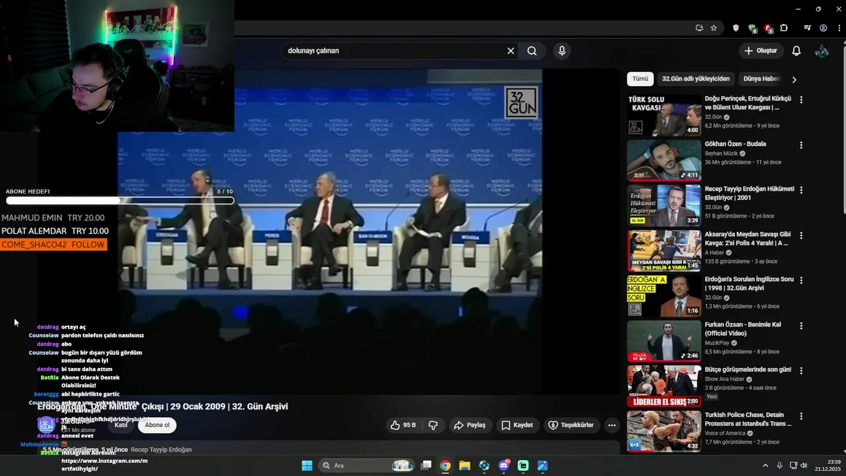This screenshot has height=476, width=846.
Task: Like the video (95 B)
Action: 403,425
